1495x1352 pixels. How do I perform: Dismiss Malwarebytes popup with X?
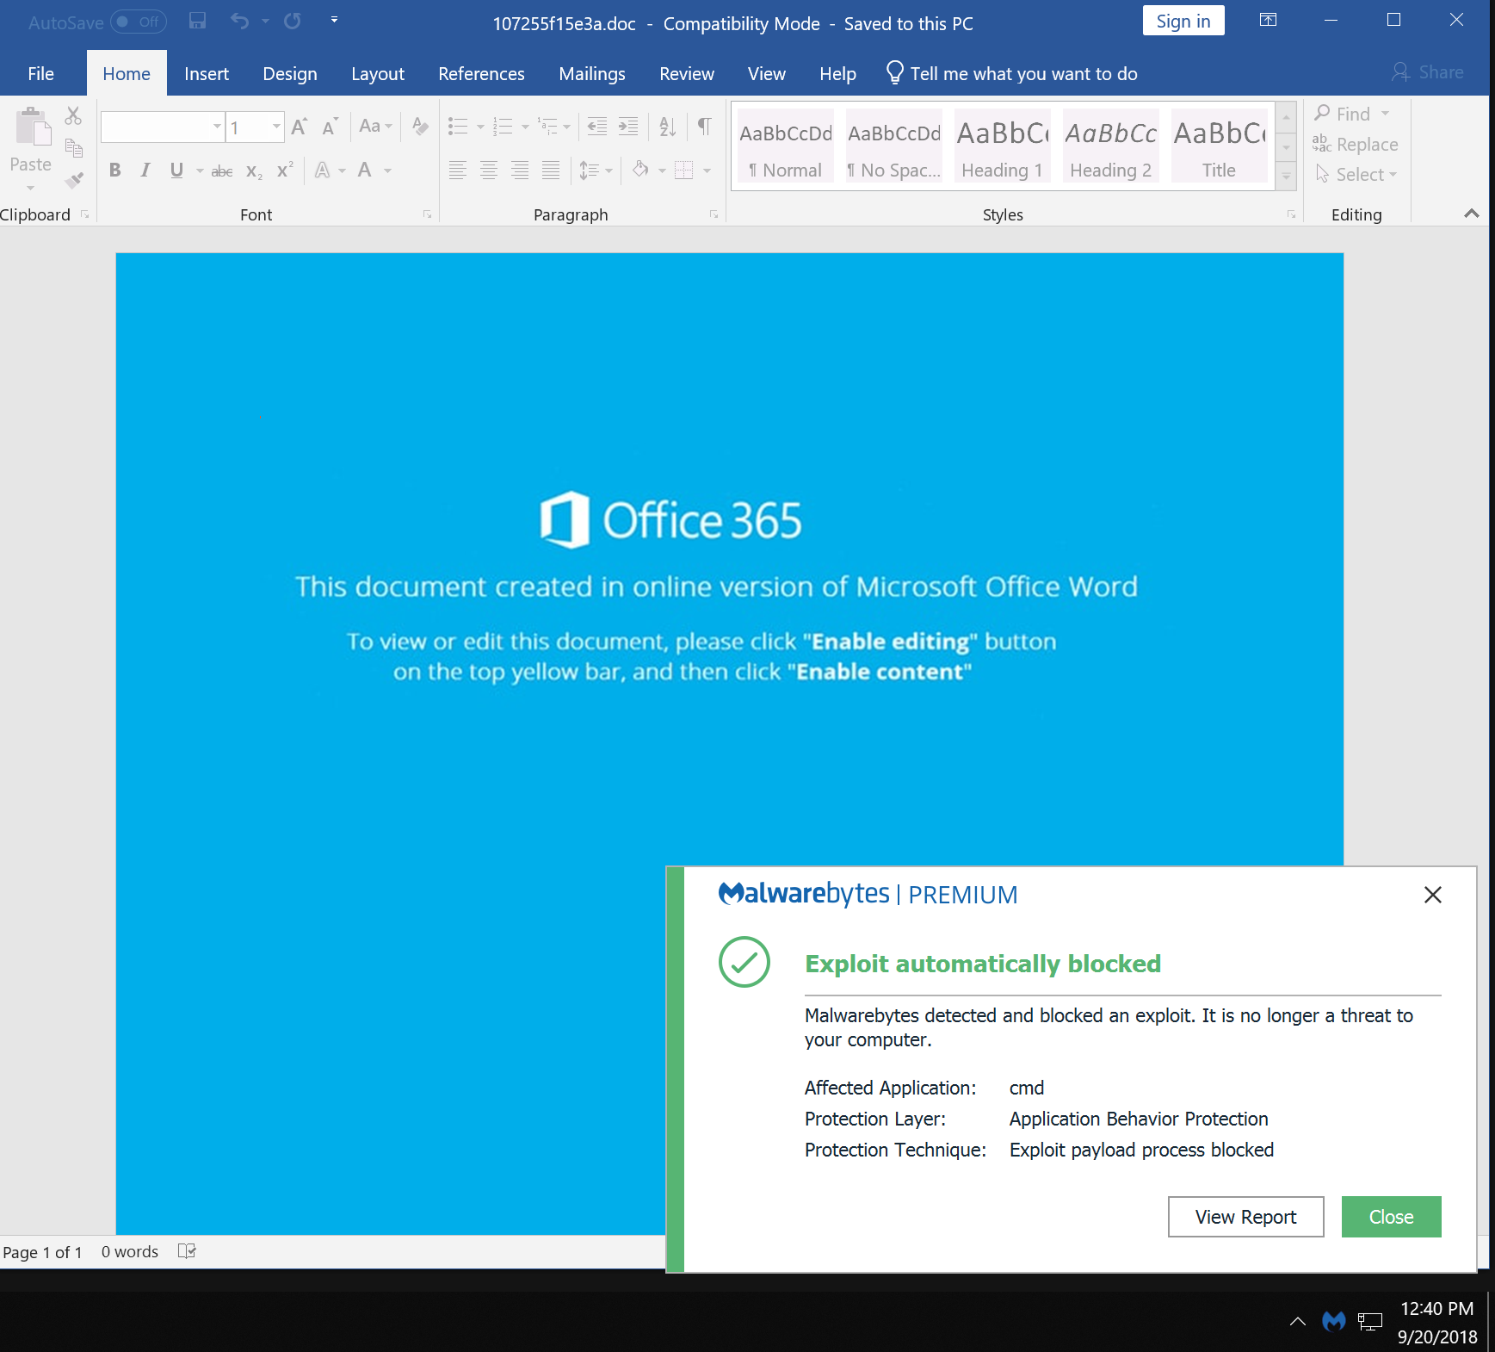(x=1433, y=895)
